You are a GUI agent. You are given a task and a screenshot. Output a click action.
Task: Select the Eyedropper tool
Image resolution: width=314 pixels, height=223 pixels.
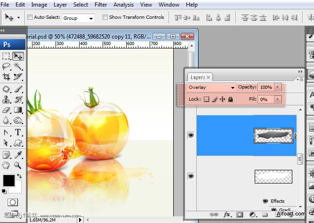pos(18,154)
